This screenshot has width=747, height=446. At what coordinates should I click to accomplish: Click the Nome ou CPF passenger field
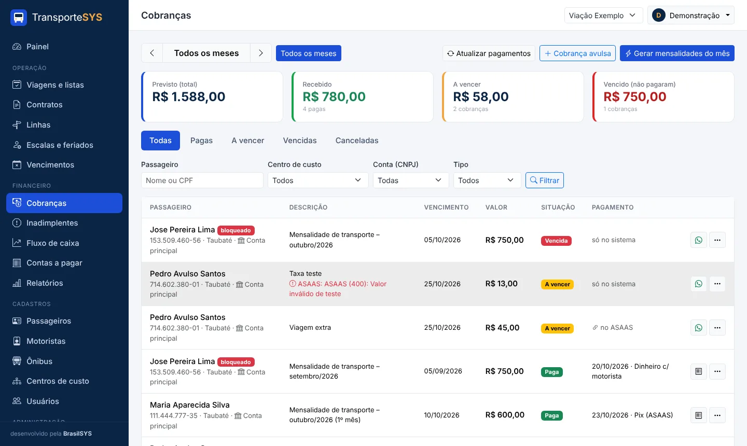tap(202, 180)
